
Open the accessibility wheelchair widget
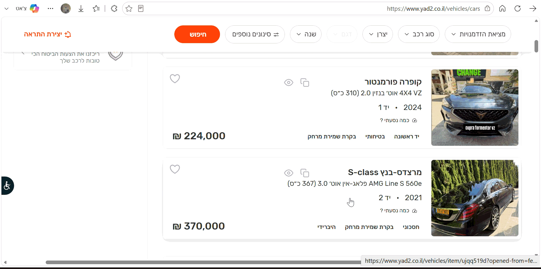[7, 186]
